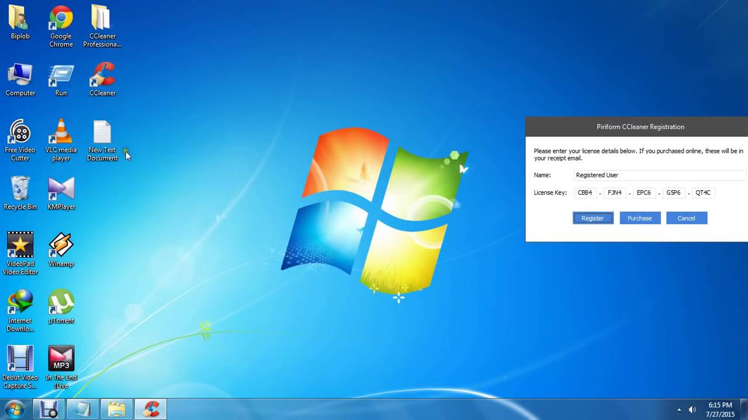Click the "Name:" label in the dialog
This screenshot has width=748, height=420.
pos(542,175)
